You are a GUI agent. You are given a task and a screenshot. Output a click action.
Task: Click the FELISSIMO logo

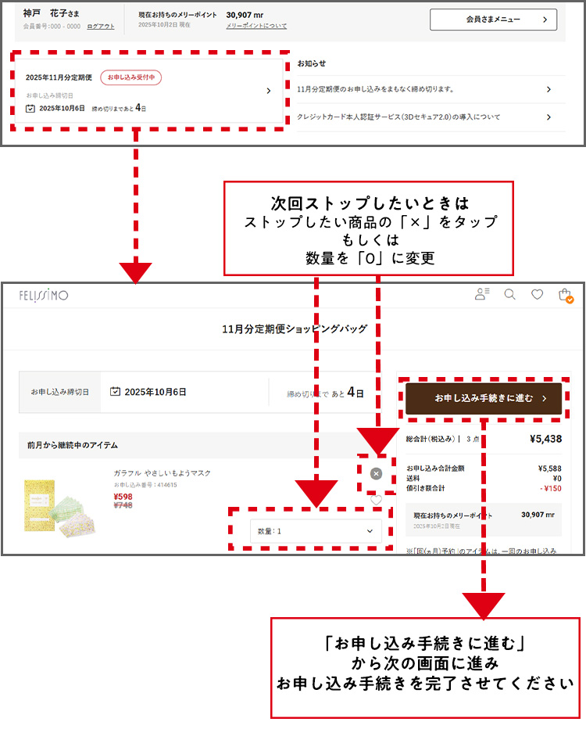tap(44, 295)
